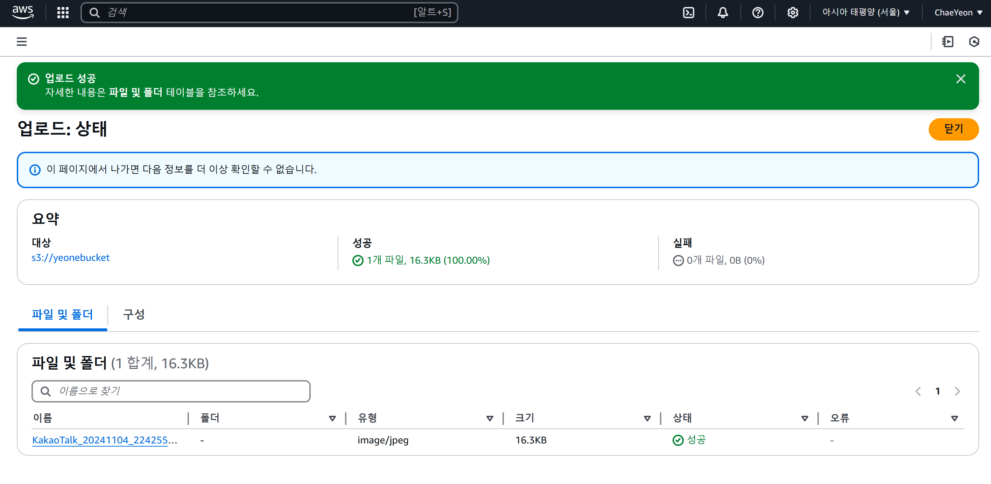Open the s3://yeonebucket destination link

[x=70, y=258]
